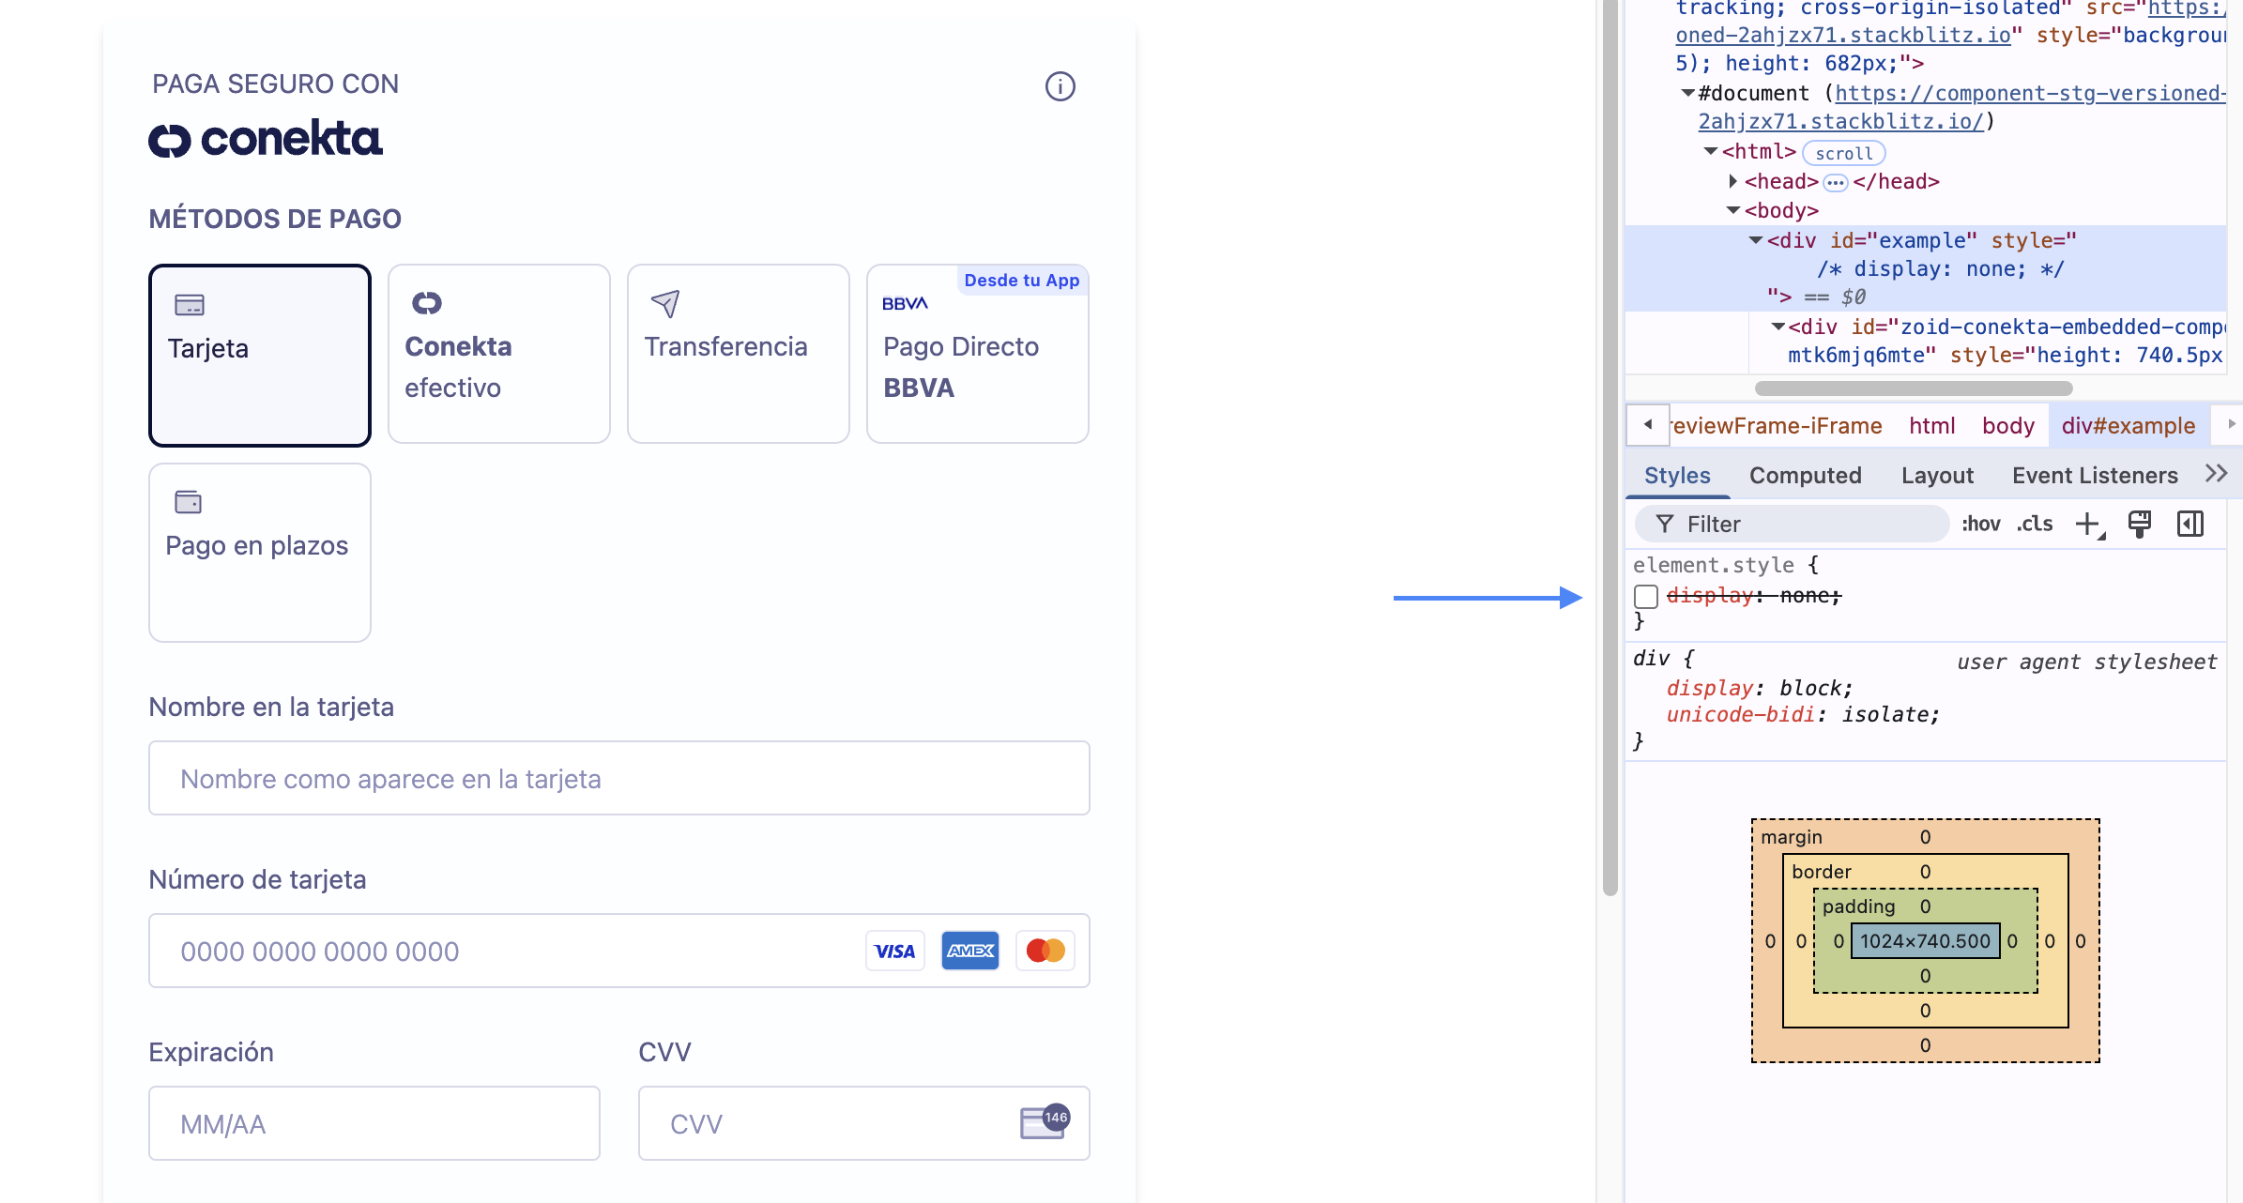Select Pago en plazos wallet option
The height and width of the screenshot is (1203, 2243).
click(x=260, y=553)
